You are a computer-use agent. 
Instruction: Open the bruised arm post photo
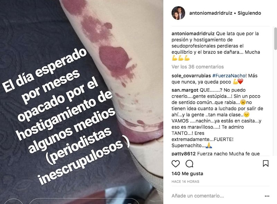[x=81, y=102]
